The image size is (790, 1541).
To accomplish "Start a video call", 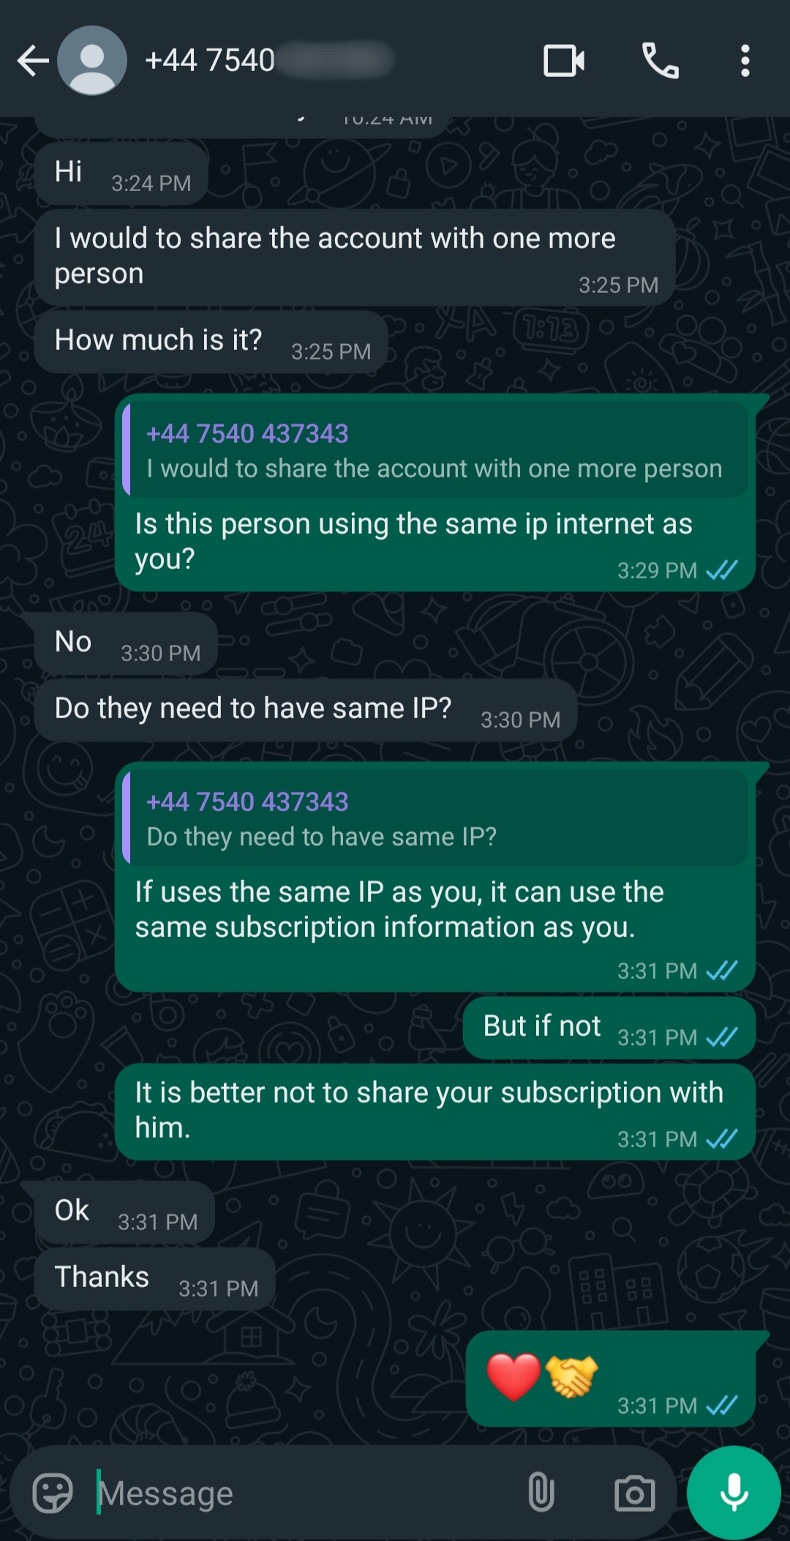I will (563, 61).
